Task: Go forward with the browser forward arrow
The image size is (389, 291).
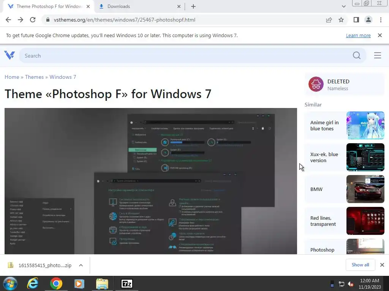Action: point(21,20)
